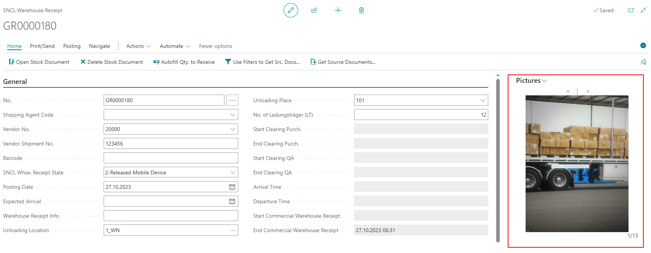Click the share icon in header
651x253 pixels.
tap(314, 10)
